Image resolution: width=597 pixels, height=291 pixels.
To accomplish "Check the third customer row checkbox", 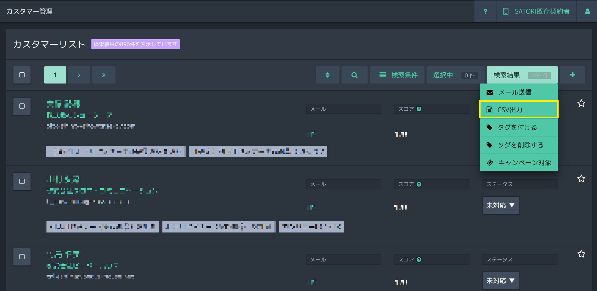I will [x=22, y=257].
